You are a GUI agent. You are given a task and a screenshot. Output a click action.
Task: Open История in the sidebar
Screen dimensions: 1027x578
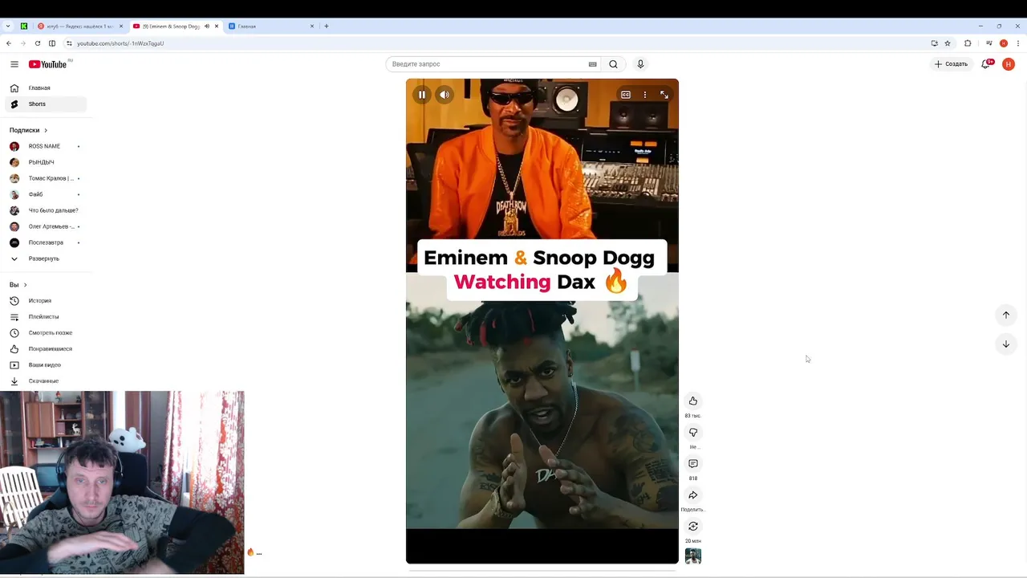(x=46, y=301)
